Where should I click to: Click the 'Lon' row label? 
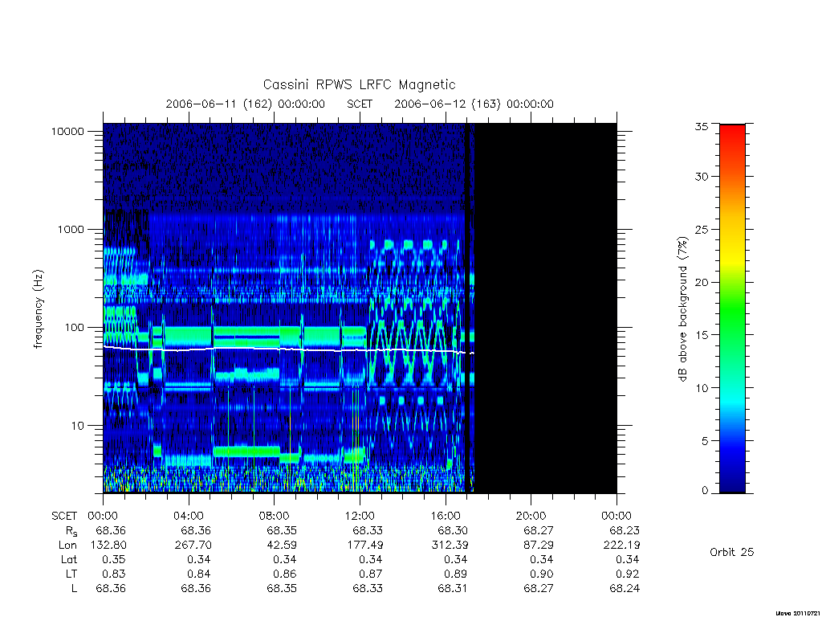(67, 545)
